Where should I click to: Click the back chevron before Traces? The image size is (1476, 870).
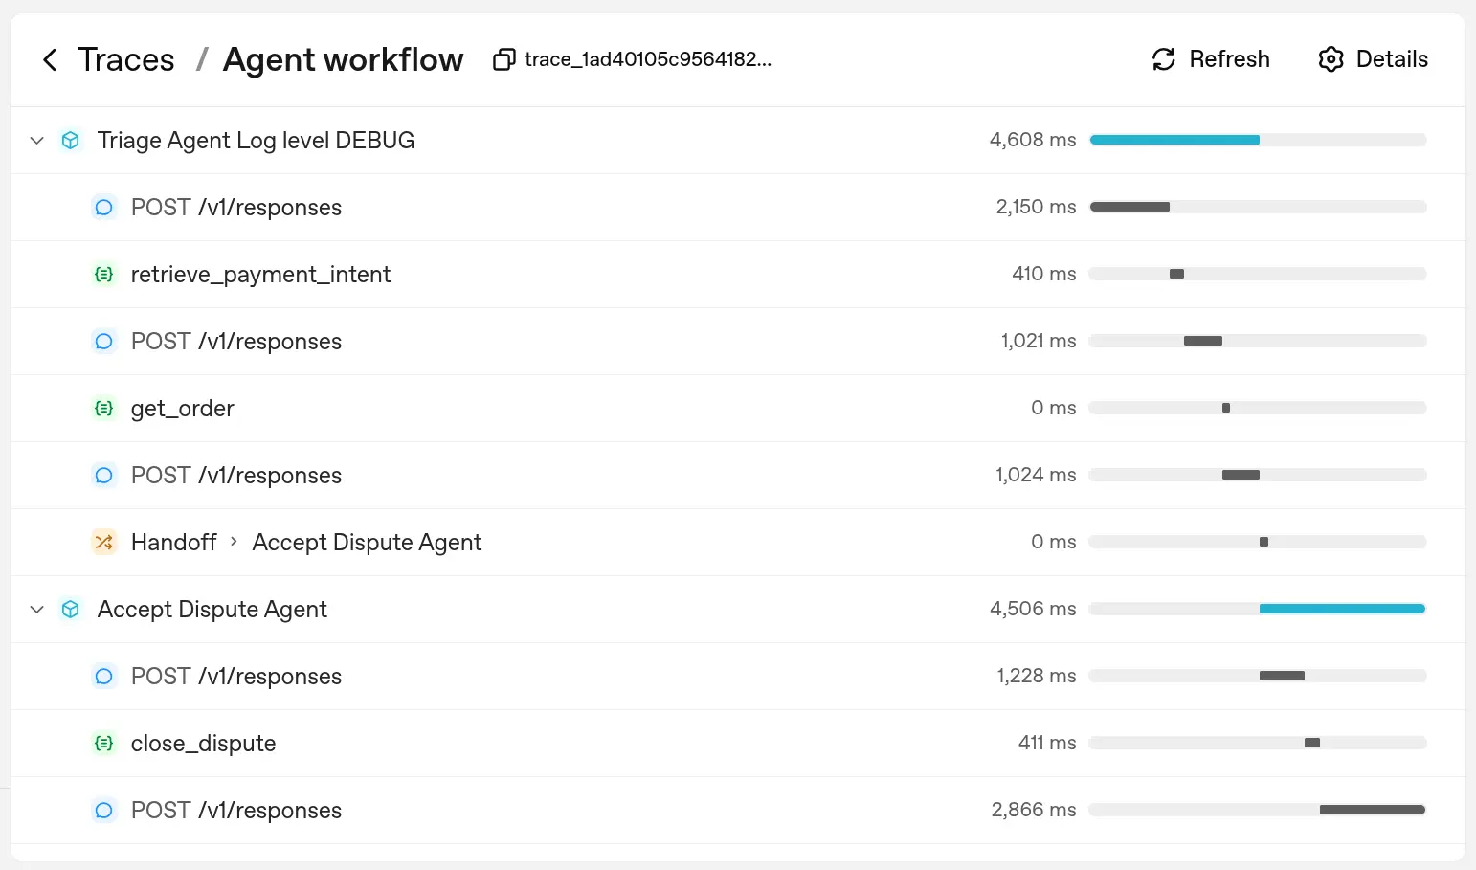coord(50,59)
